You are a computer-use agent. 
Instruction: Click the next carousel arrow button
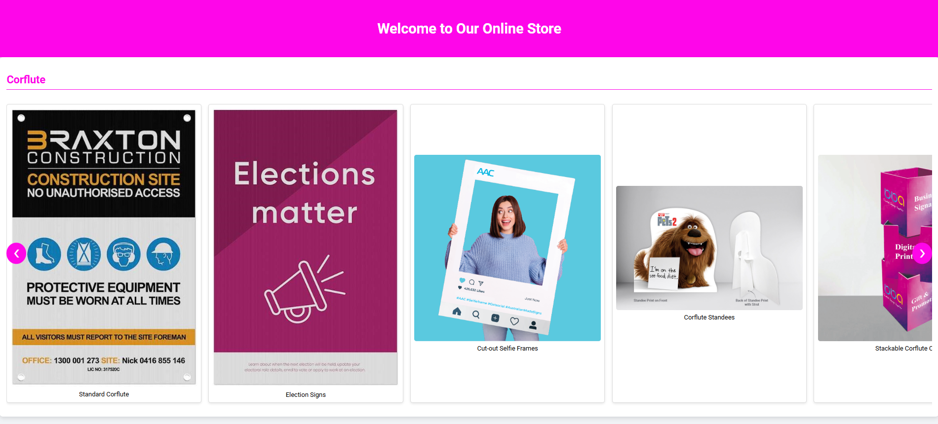[x=922, y=253]
